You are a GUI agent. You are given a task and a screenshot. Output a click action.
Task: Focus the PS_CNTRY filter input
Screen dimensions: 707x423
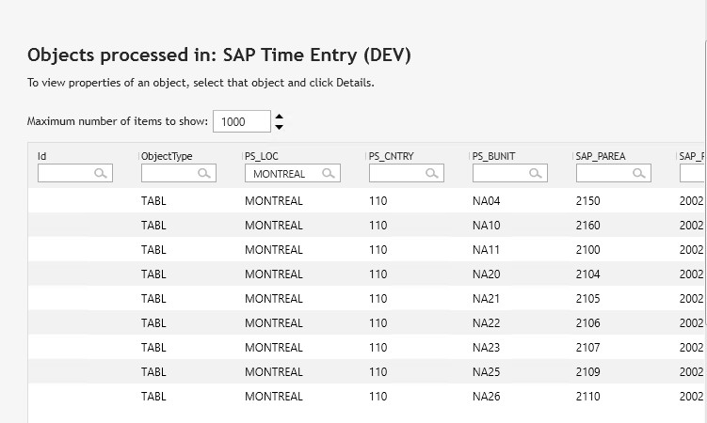(x=407, y=173)
